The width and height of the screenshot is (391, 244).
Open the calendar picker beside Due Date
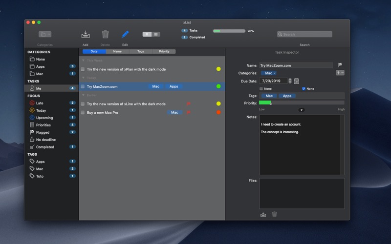(x=297, y=81)
